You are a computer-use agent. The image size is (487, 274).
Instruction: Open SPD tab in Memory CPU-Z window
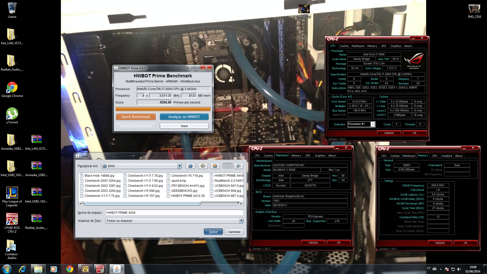434,156
